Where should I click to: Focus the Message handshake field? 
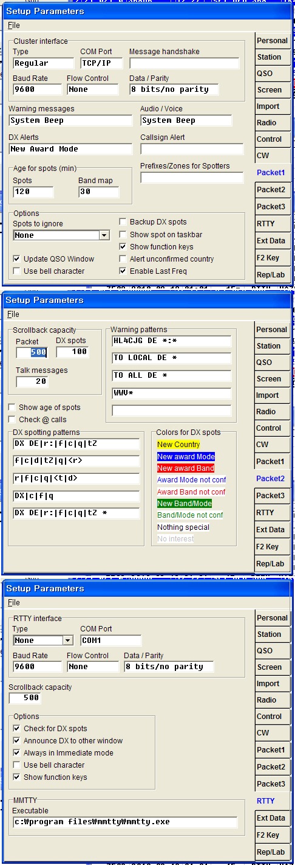pyautogui.click(x=186, y=63)
